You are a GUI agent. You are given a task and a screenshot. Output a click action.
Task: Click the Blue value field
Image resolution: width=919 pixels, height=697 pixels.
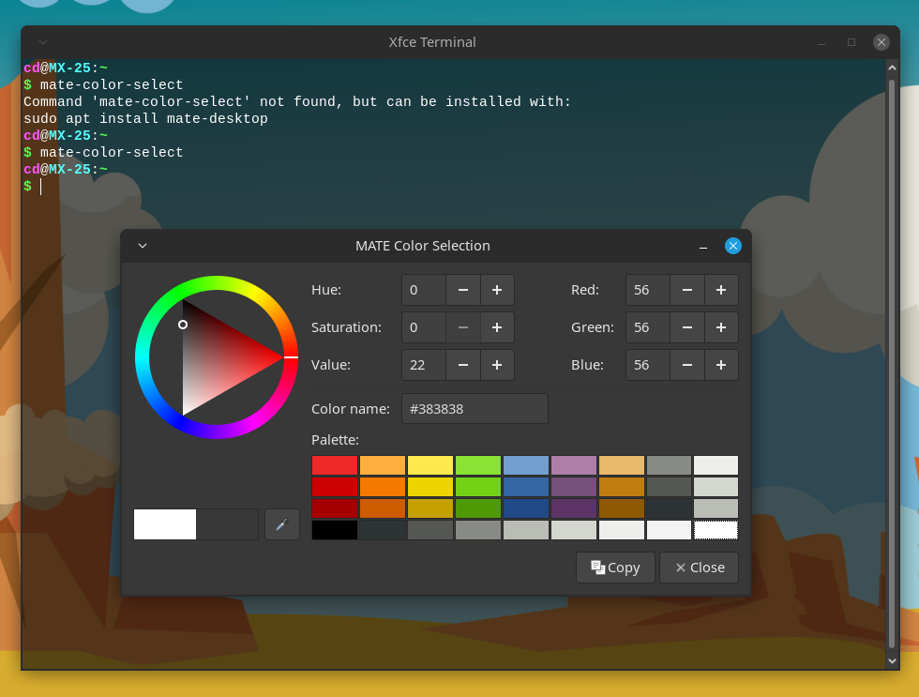tap(648, 365)
